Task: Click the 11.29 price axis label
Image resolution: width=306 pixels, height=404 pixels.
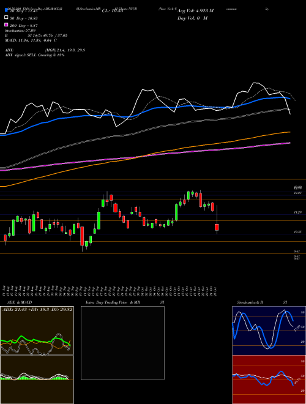Action: coord(298,212)
